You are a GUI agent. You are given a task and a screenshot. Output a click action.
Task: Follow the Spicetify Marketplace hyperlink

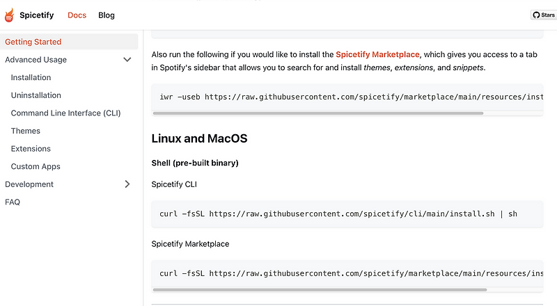pos(377,54)
